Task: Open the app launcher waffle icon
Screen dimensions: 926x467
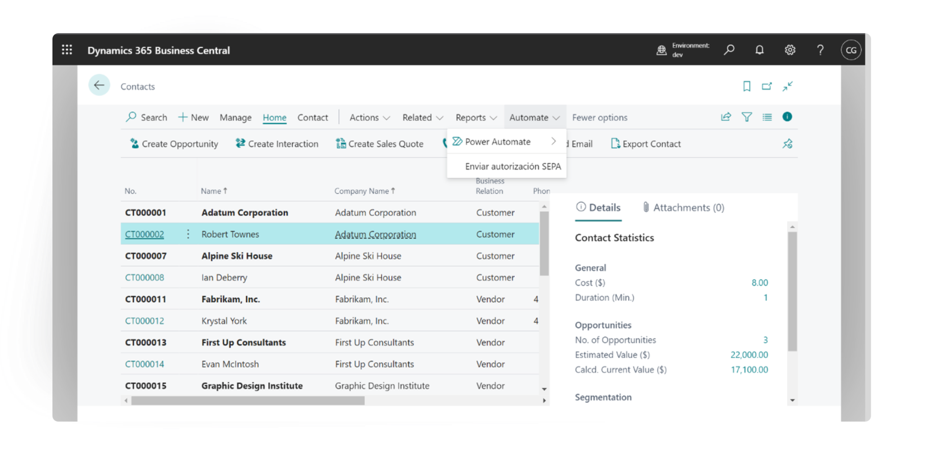Action: pyautogui.click(x=67, y=50)
